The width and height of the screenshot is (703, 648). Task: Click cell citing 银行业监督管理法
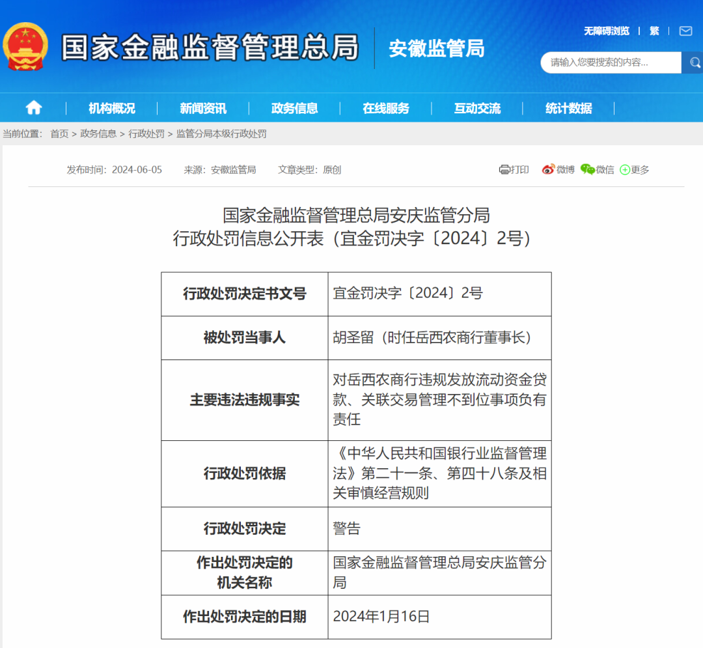(x=440, y=473)
